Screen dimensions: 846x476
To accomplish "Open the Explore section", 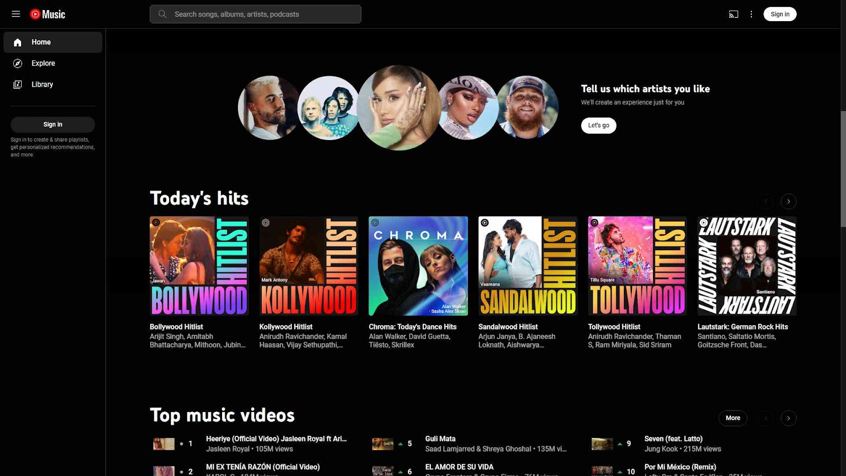I will (53, 63).
